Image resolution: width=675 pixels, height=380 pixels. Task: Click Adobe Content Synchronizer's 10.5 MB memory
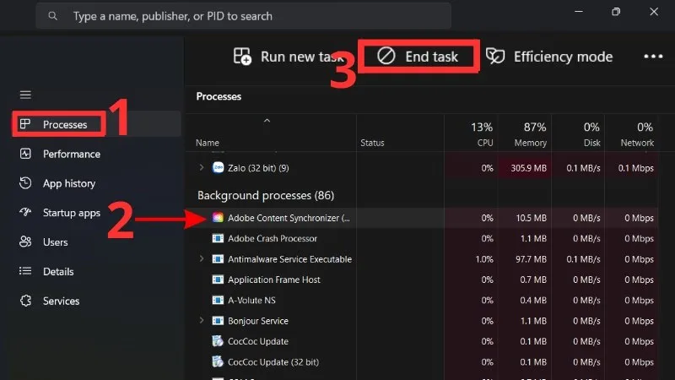click(532, 218)
